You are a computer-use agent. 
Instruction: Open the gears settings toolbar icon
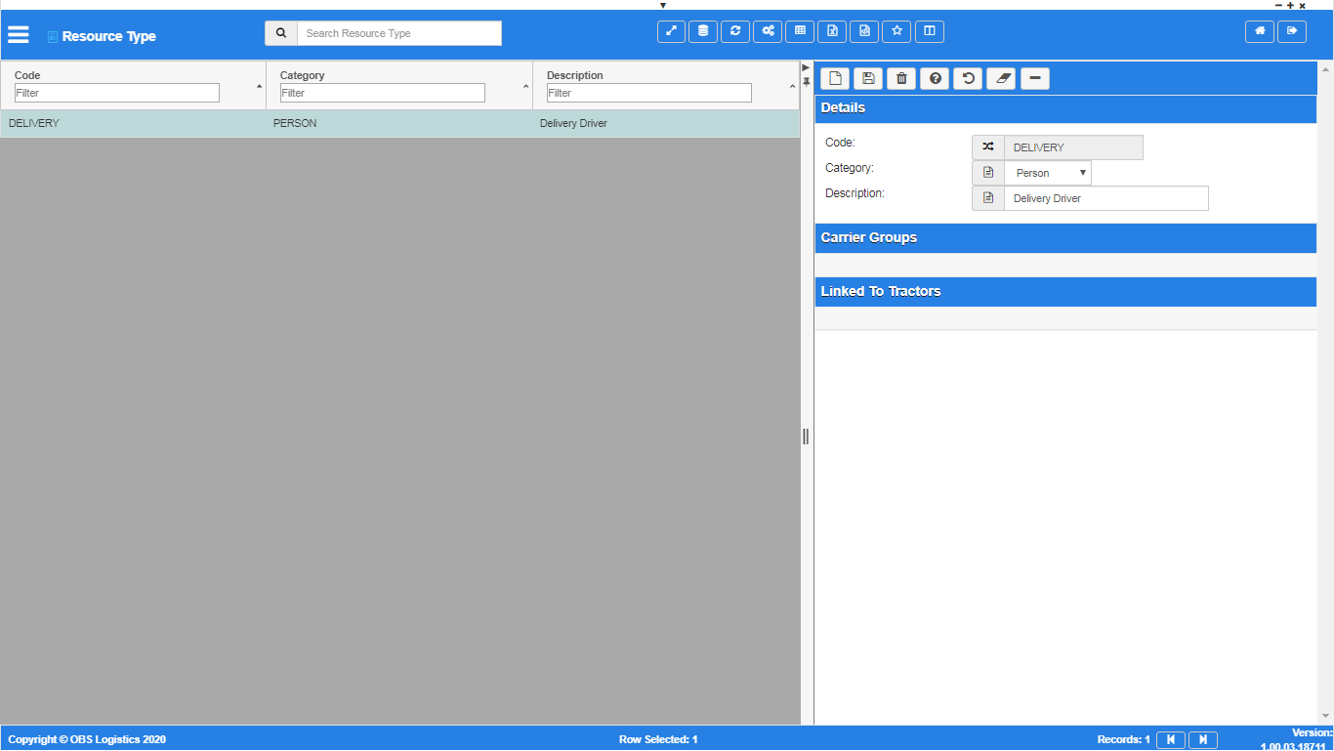point(768,31)
